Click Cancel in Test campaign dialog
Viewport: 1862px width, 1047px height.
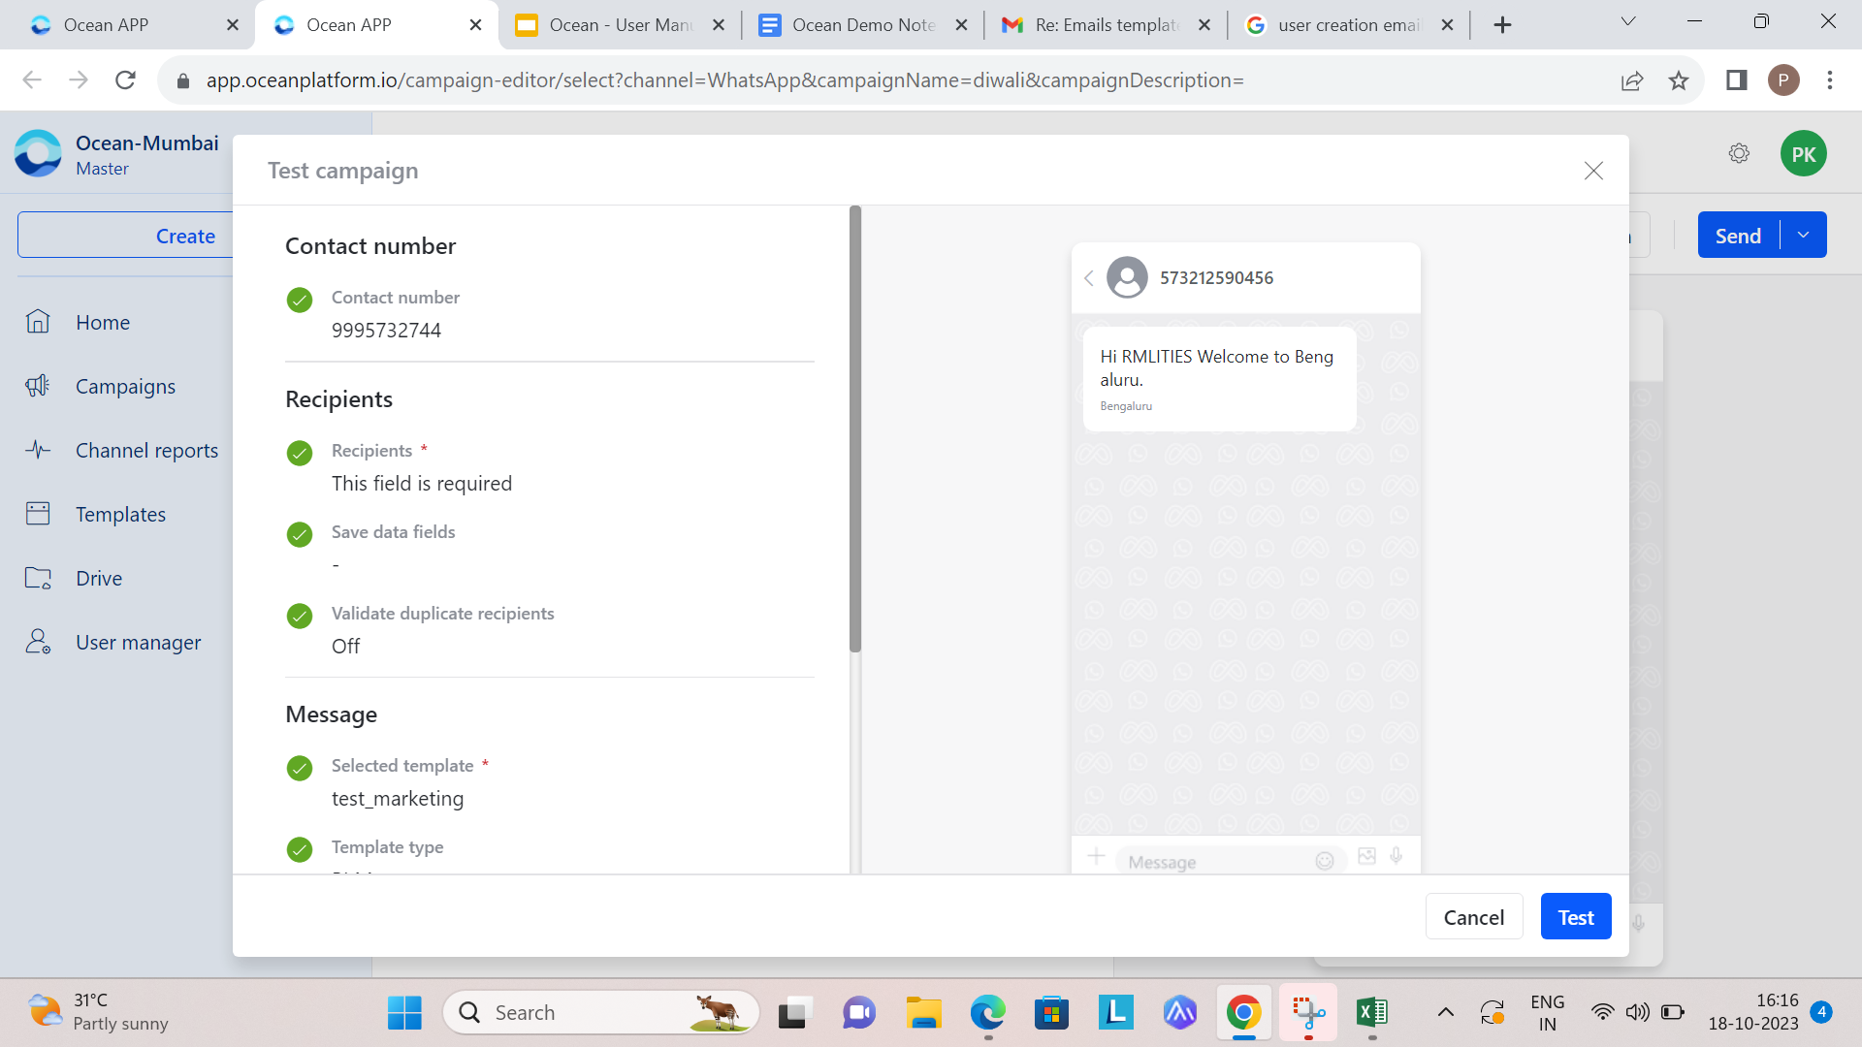[x=1474, y=917]
